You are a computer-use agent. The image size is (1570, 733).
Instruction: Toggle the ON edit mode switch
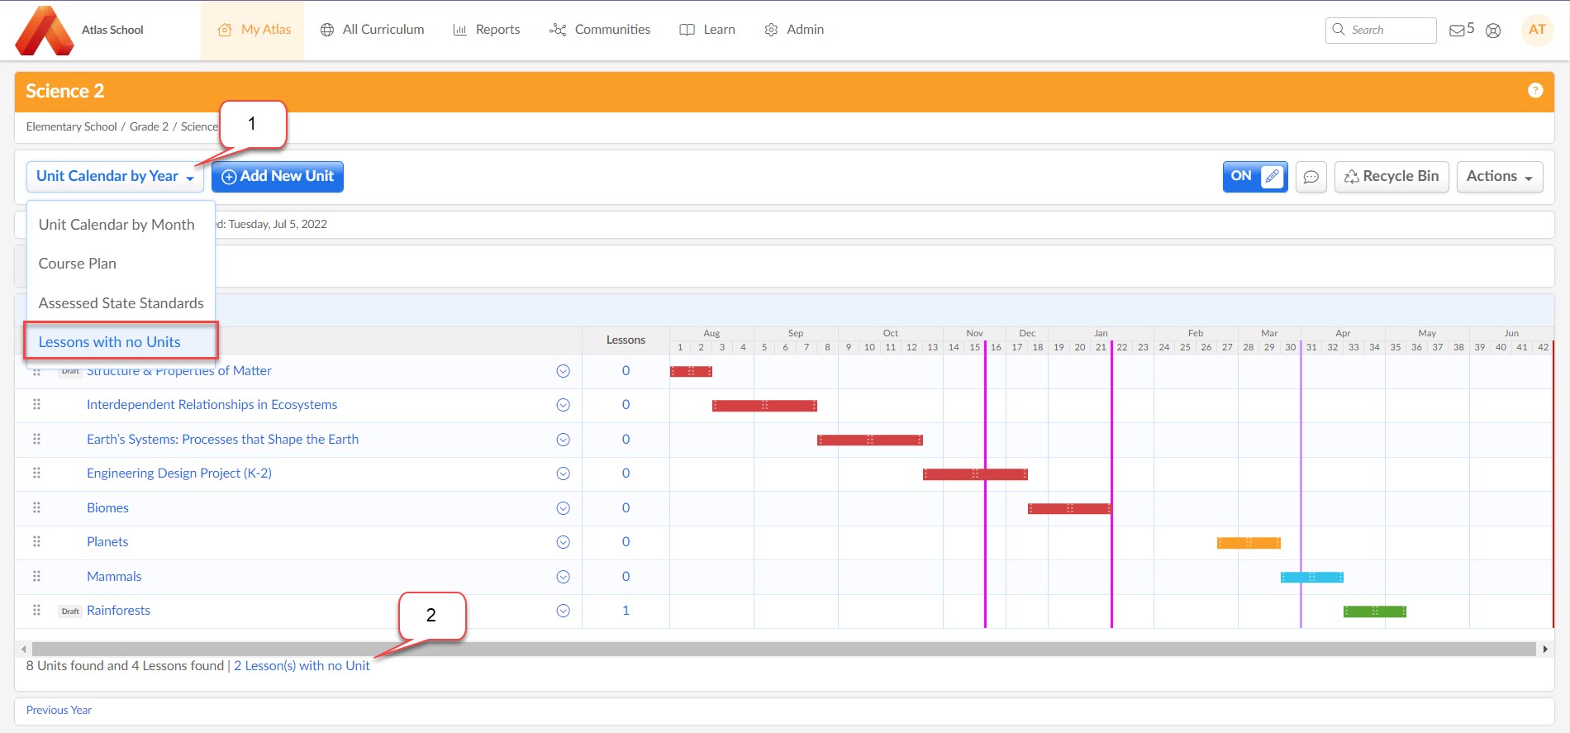[x=1255, y=176]
